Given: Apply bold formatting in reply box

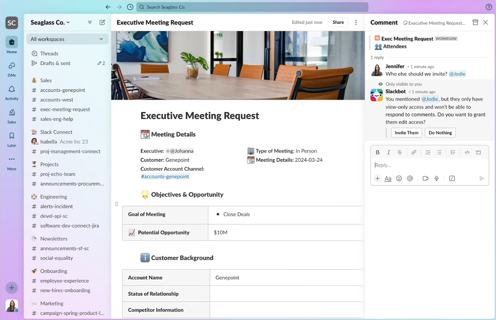Looking at the screenshot, I should point(378,152).
